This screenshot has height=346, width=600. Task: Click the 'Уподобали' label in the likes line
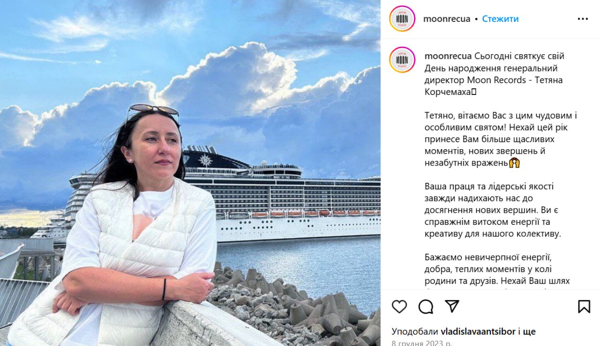(415, 332)
